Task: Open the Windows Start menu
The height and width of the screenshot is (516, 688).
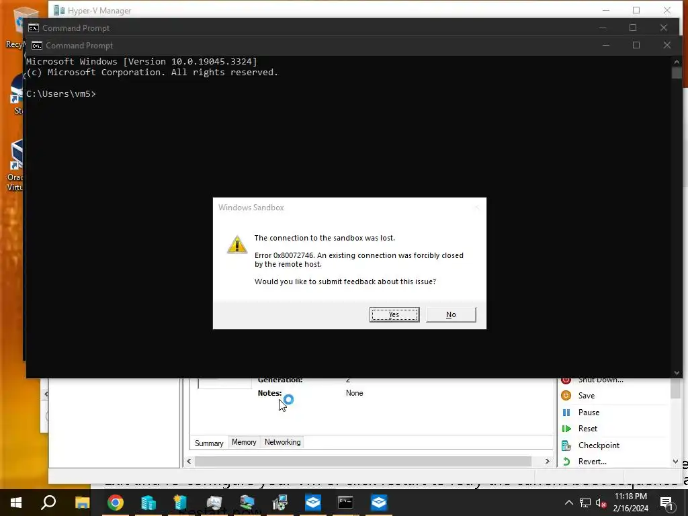Action: [16, 503]
